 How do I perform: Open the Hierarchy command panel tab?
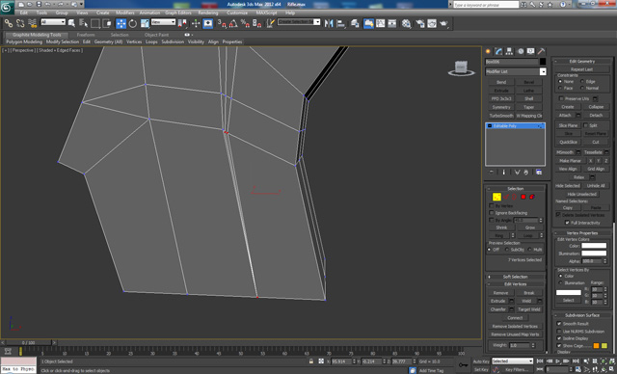(510, 51)
